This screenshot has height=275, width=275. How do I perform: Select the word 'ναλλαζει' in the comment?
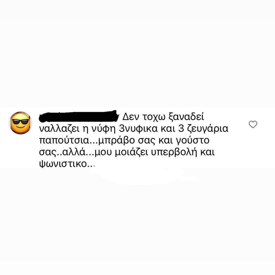pos(59,129)
